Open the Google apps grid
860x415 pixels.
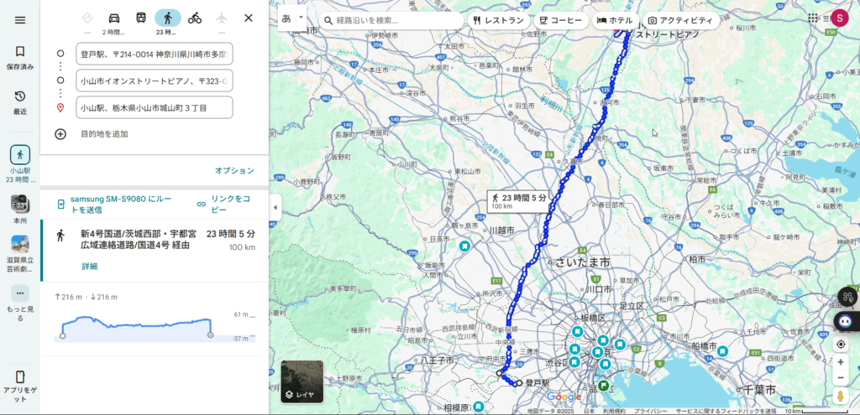pyautogui.click(x=813, y=18)
